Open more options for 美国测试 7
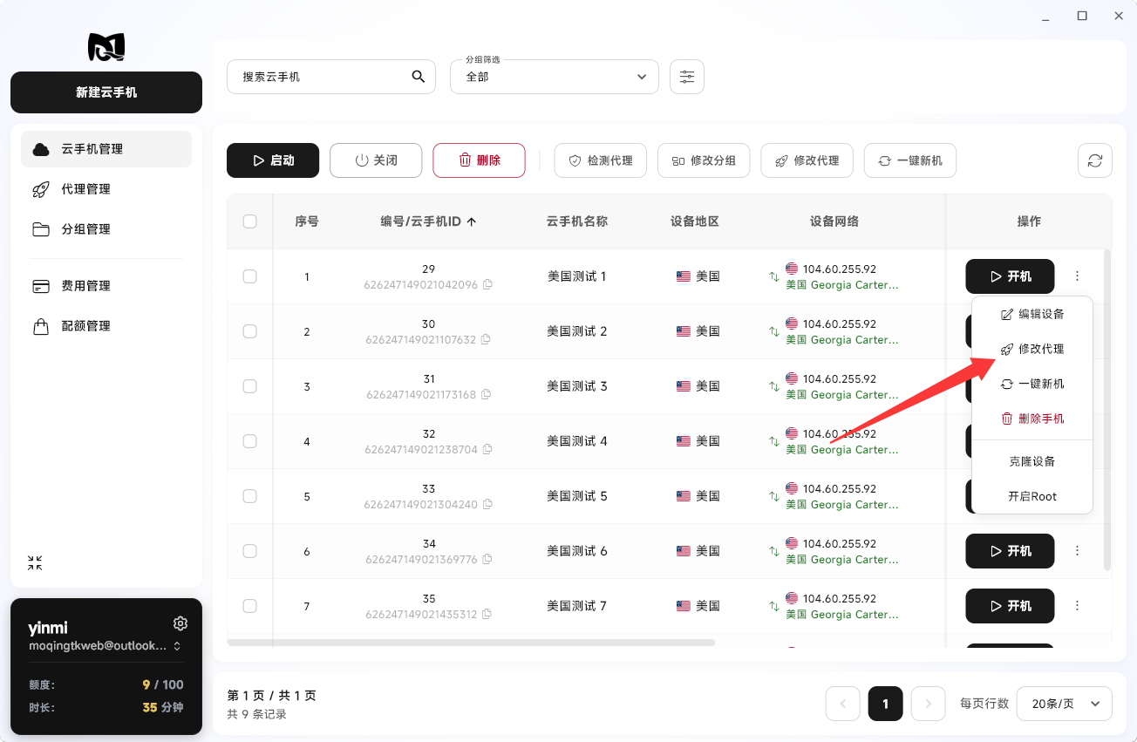The width and height of the screenshot is (1137, 742). pyautogui.click(x=1078, y=606)
